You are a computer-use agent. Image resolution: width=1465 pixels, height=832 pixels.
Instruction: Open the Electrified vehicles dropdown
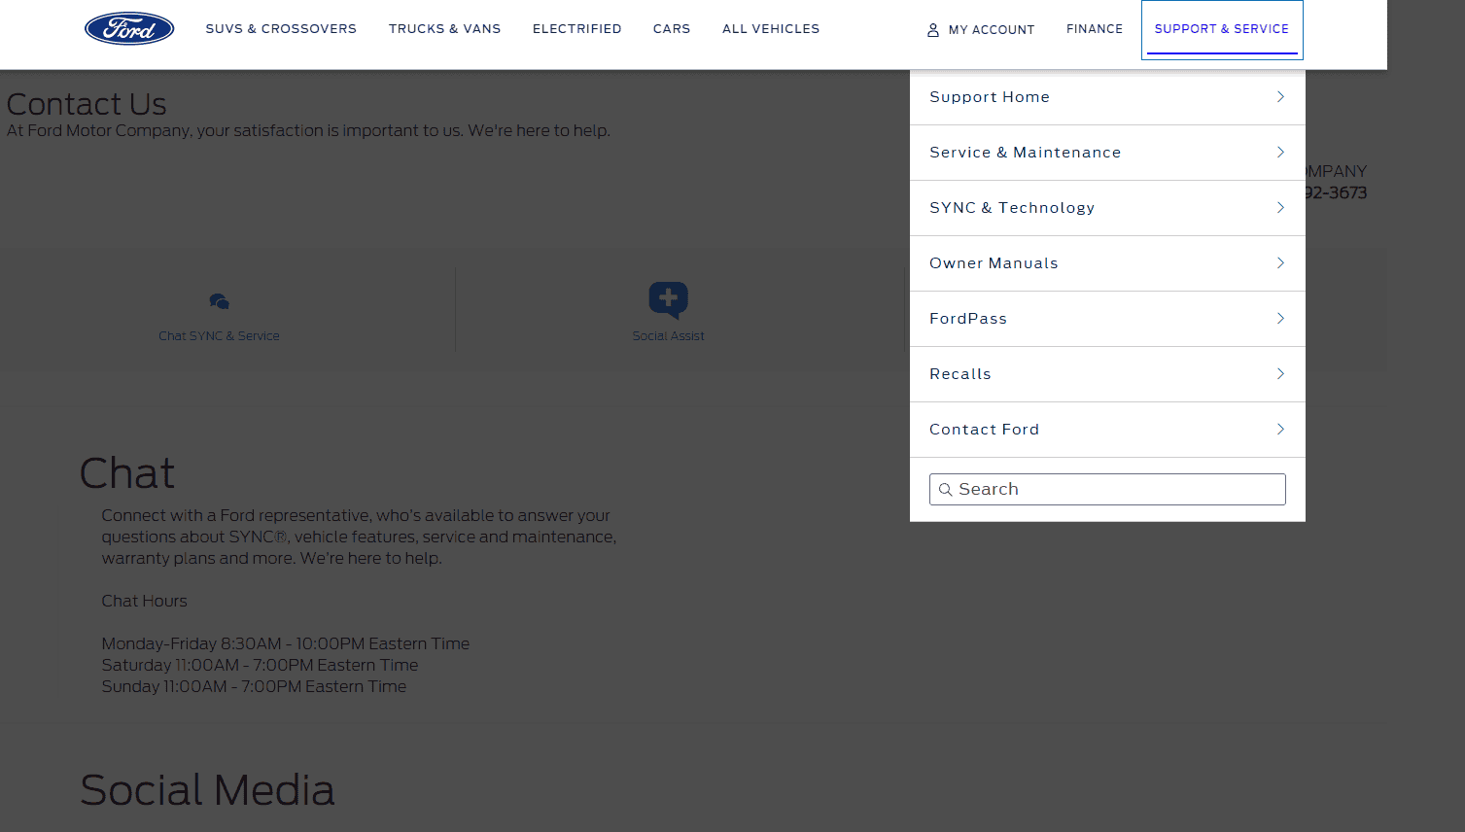[576, 29]
